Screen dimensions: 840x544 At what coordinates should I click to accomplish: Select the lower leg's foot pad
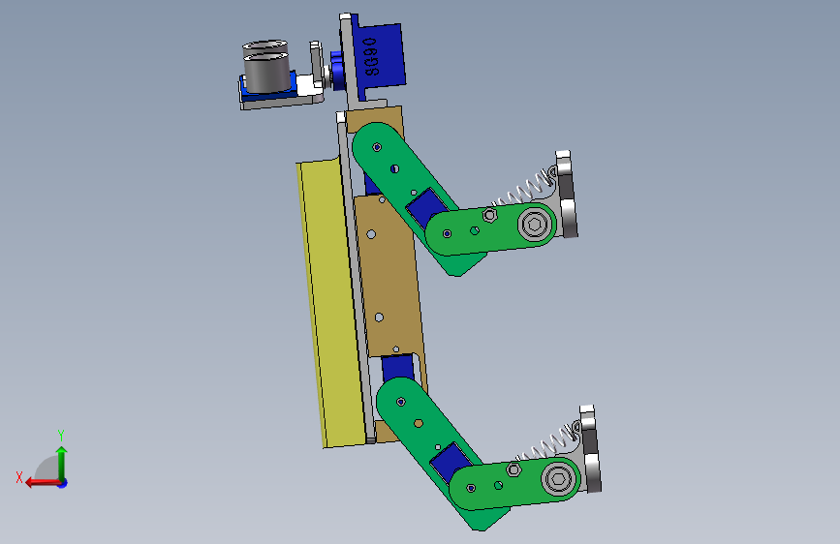(x=590, y=449)
